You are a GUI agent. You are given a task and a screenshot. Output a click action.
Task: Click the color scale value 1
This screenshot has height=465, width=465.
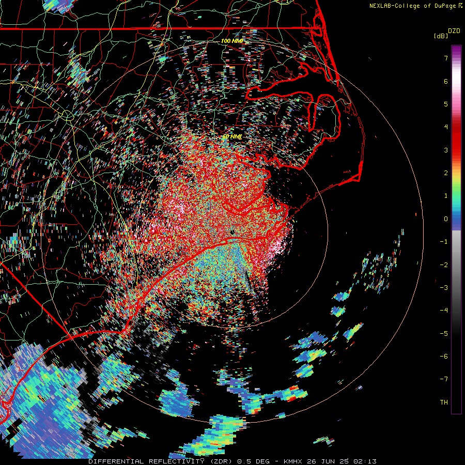[x=446, y=196]
